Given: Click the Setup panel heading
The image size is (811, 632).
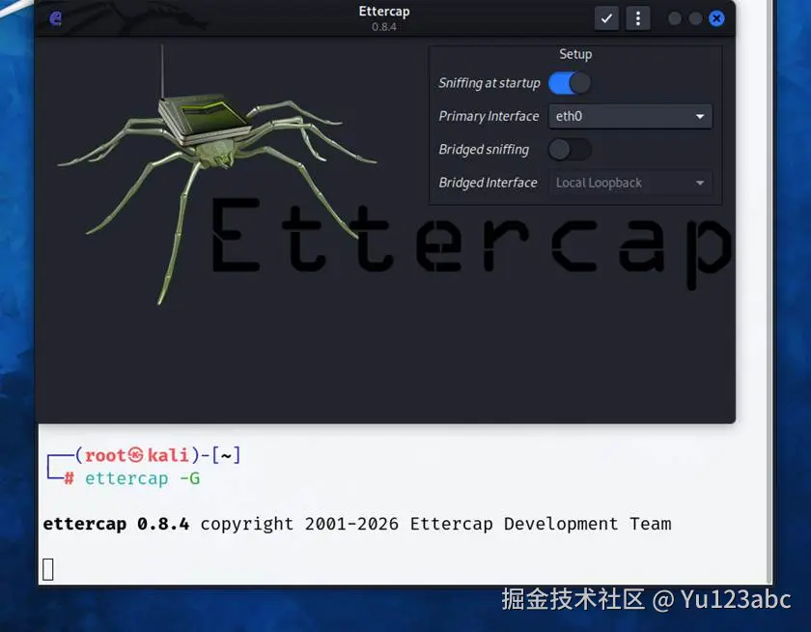Looking at the screenshot, I should point(575,54).
